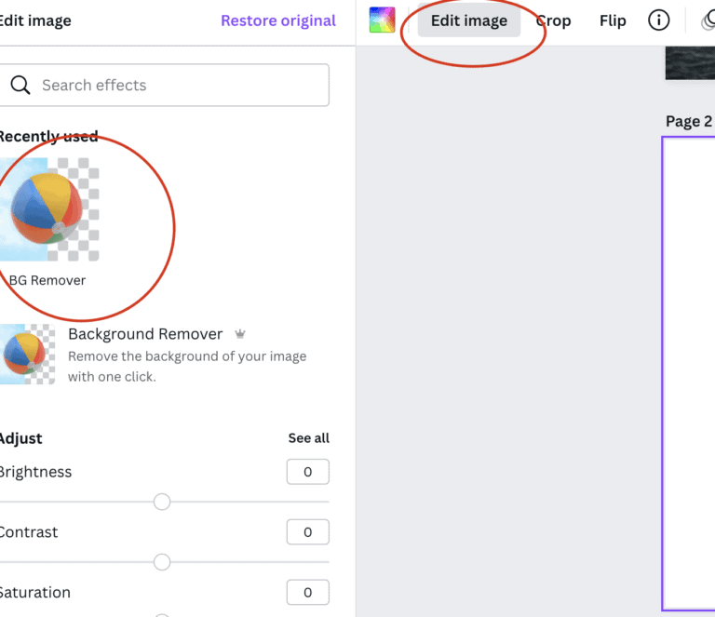Click the Search effects input field
Screen dimensions: 715x617
tap(164, 86)
